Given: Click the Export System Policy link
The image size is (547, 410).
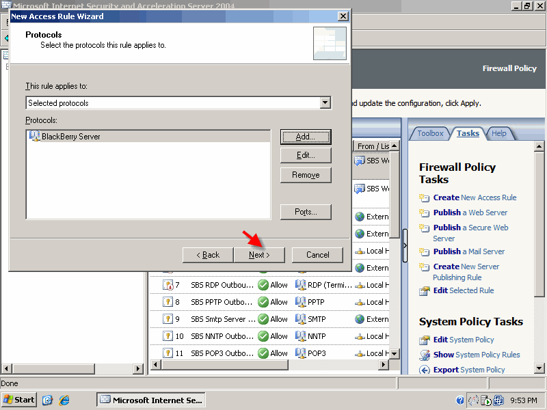Looking at the screenshot, I should point(469,370).
